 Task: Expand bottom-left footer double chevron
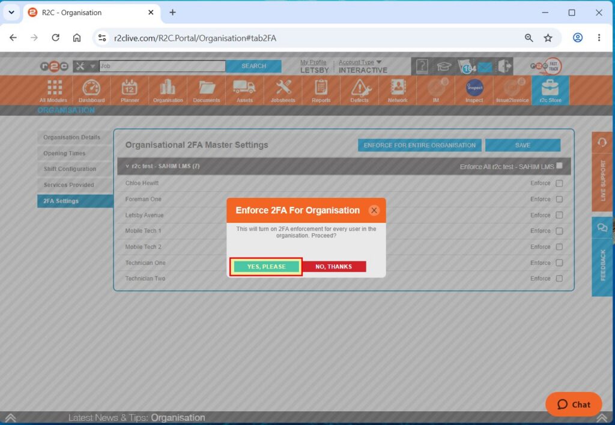(11, 418)
